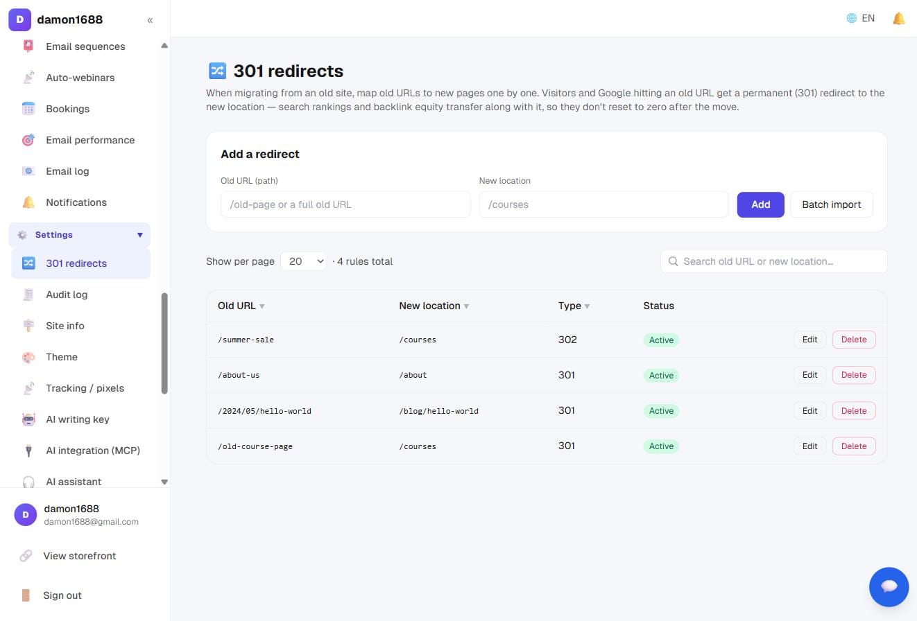Image resolution: width=917 pixels, height=621 pixels.
Task: Click the /blog/hello-world new location cell
Action: click(x=438, y=411)
